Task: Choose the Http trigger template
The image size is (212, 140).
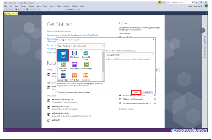Action: [x=75, y=66]
